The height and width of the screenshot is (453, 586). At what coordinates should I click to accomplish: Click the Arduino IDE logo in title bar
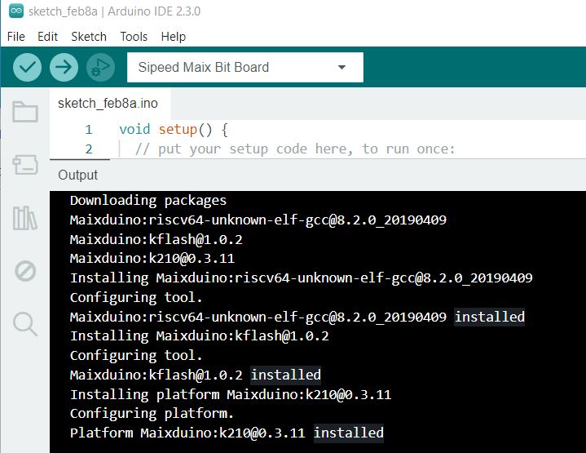[16, 11]
